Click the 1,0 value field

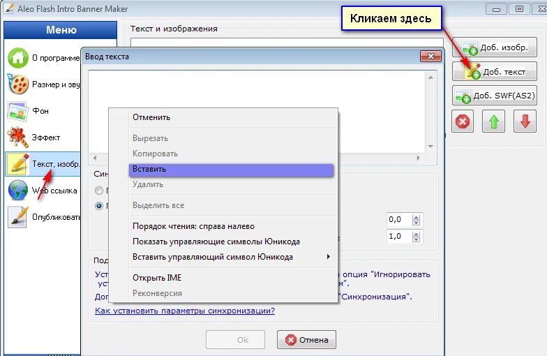399,236
